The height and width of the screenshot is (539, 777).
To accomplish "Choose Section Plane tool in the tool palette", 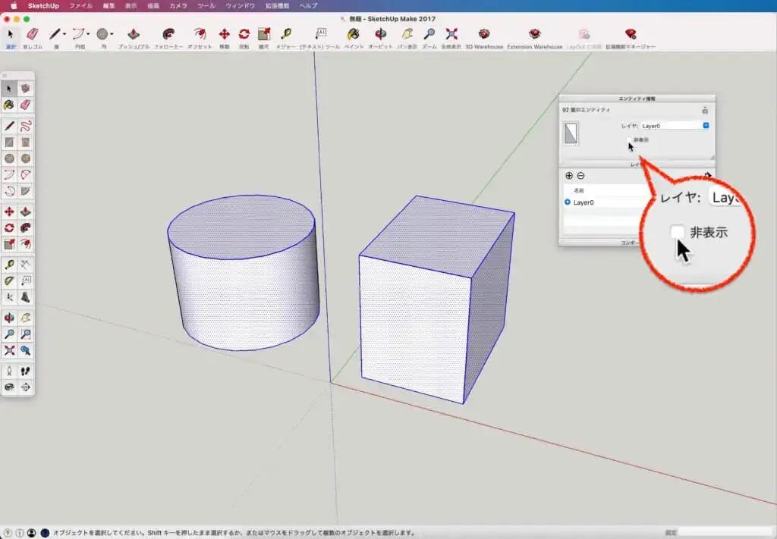I will pyautogui.click(x=25, y=387).
